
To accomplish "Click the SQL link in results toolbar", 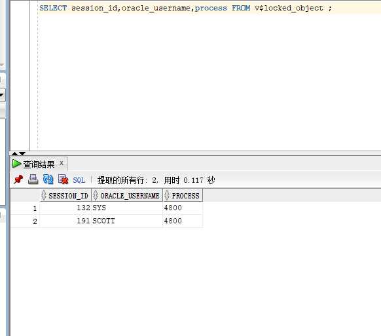I will click(79, 180).
